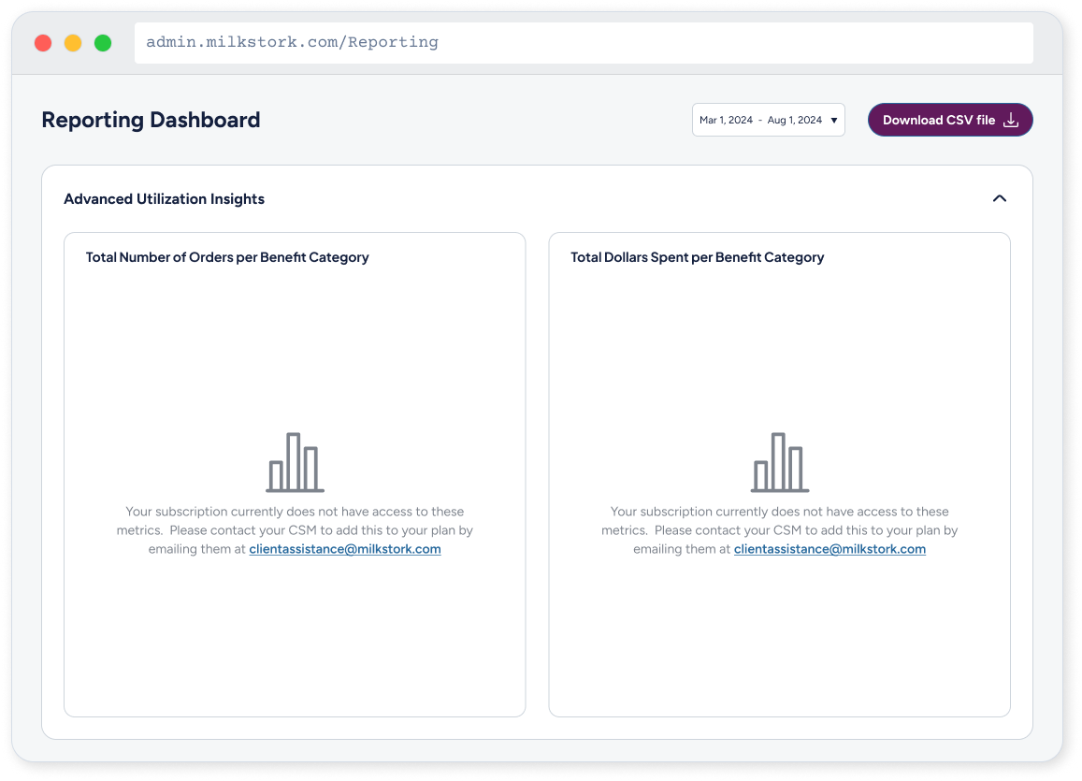Open clientassistance@milkstork.com link in the Dollars Spent card
1082x781 pixels.
click(x=830, y=549)
